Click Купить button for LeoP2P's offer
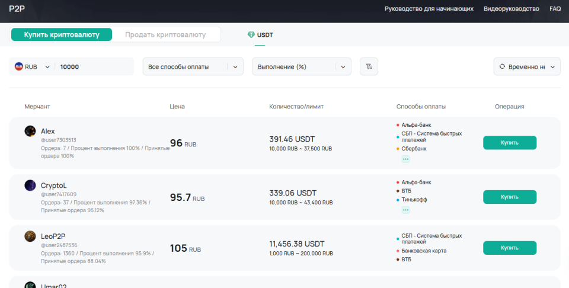Screen dimensions: 569x288 [509, 248]
